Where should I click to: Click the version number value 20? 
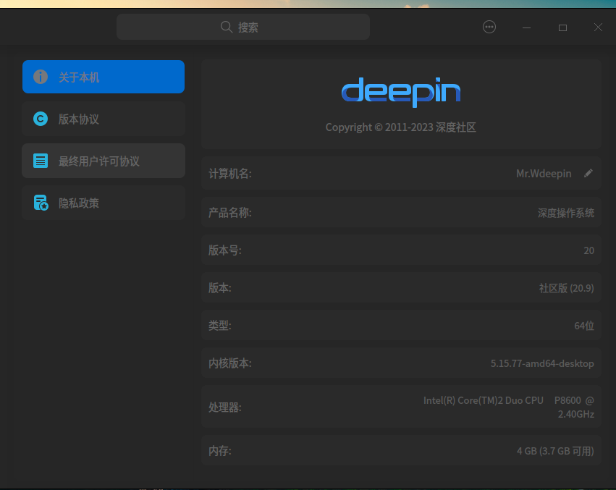click(589, 250)
